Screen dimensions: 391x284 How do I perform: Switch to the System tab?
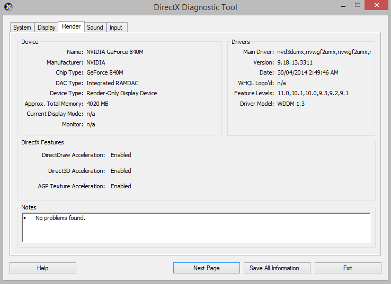[22, 28]
